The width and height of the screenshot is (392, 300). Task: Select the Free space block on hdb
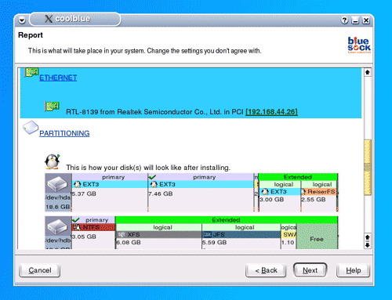317,237
